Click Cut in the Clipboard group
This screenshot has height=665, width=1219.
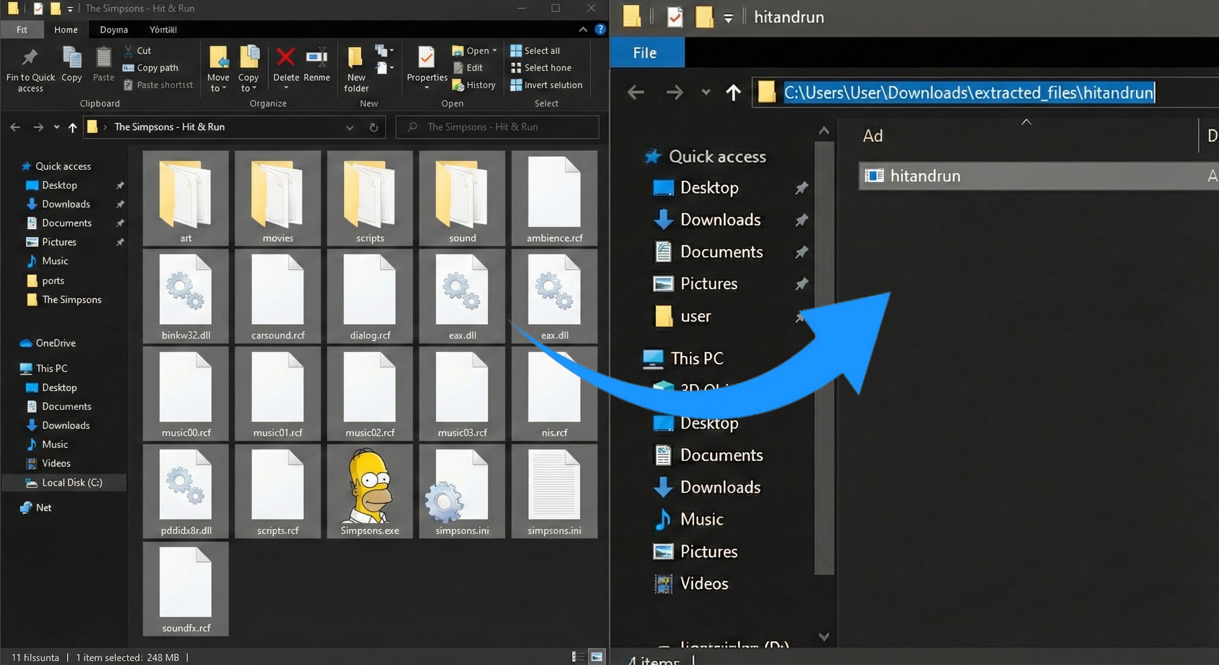(137, 50)
